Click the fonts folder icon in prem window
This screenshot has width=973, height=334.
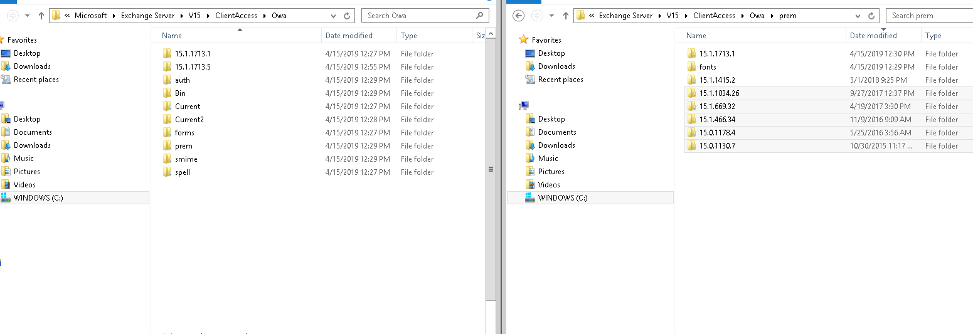click(691, 66)
